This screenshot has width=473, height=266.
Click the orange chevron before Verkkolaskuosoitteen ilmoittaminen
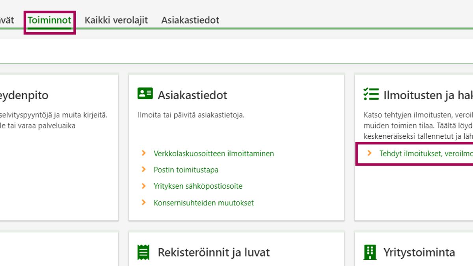[x=144, y=153]
